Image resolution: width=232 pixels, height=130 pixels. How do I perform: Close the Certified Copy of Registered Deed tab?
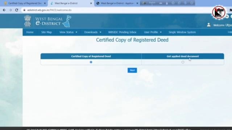pos(45,3)
